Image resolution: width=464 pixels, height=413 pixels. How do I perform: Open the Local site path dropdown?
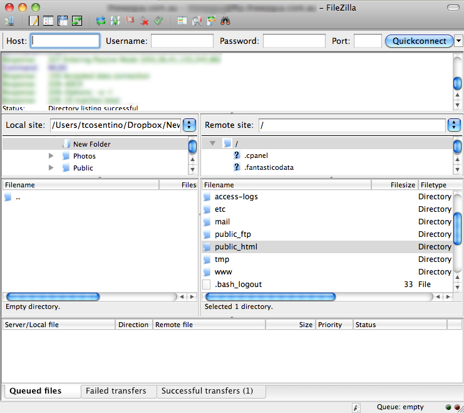[189, 125]
